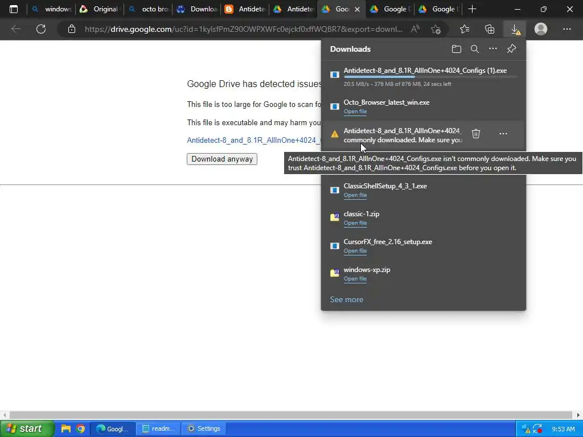
Task: Launch File Explorer from taskbar
Action: click(x=66, y=428)
